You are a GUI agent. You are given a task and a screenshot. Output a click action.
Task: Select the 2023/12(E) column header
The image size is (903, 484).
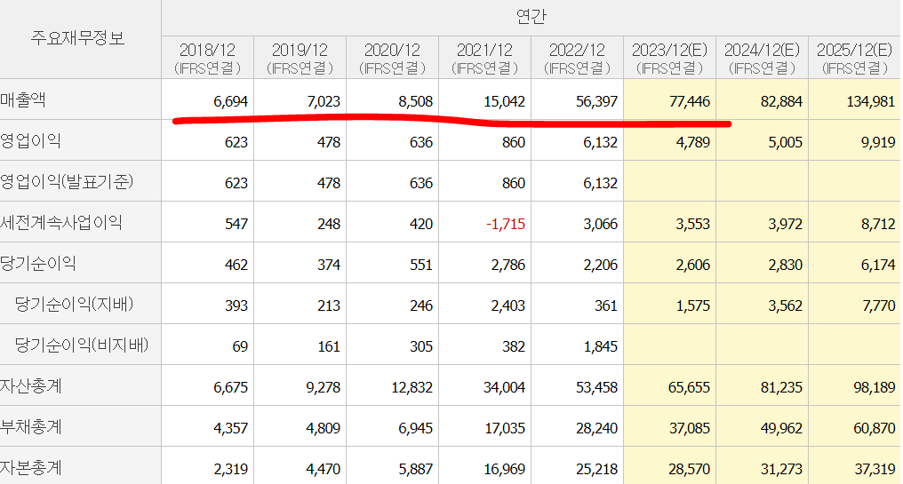click(x=670, y=58)
